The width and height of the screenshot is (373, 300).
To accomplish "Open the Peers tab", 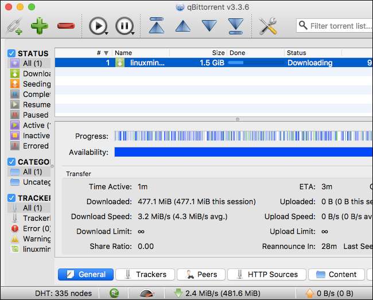I will [x=201, y=275].
